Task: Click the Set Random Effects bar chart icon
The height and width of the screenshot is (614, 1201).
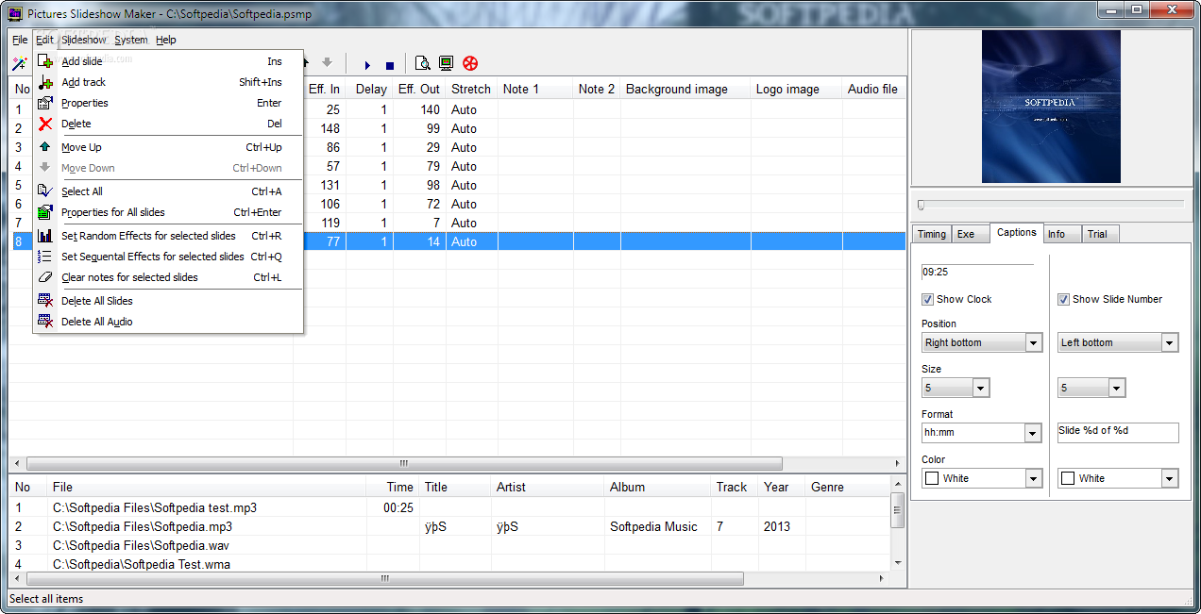Action: (45, 236)
